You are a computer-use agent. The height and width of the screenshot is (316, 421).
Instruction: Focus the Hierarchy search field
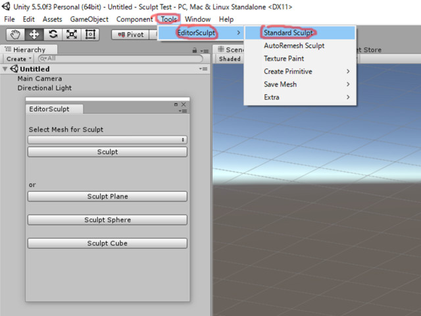(x=120, y=59)
